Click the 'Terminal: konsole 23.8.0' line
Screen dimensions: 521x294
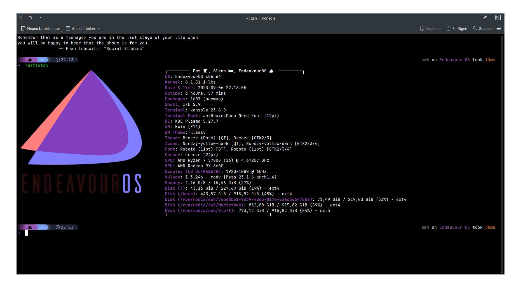click(195, 110)
